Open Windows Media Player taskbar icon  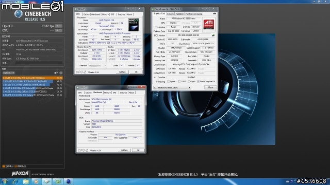(x=36, y=181)
